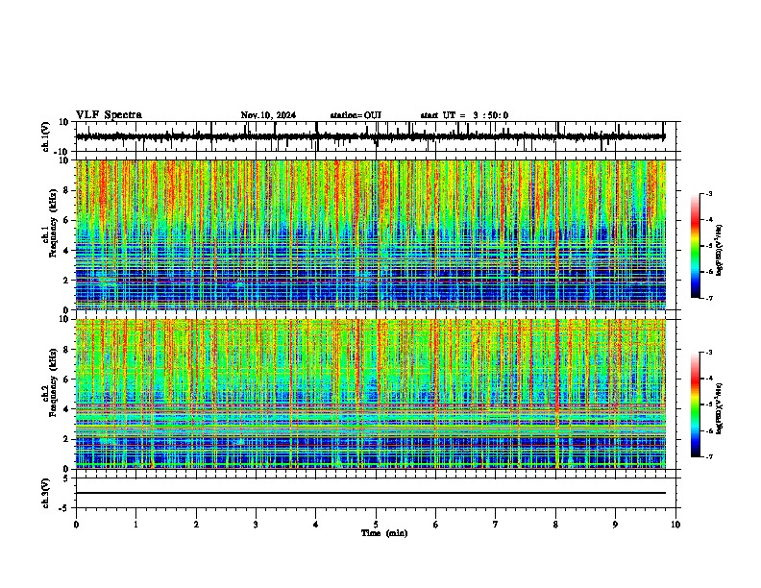The width and height of the screenshot is (761, 588).
Task: Click the "8" tick on the time axis
Action: (x=555, y=525)
